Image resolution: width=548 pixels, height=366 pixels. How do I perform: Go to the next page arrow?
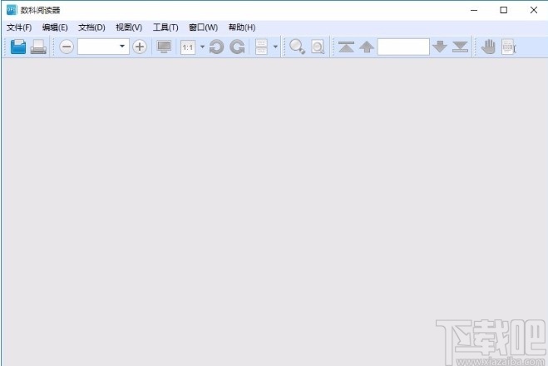pos(440,47)
